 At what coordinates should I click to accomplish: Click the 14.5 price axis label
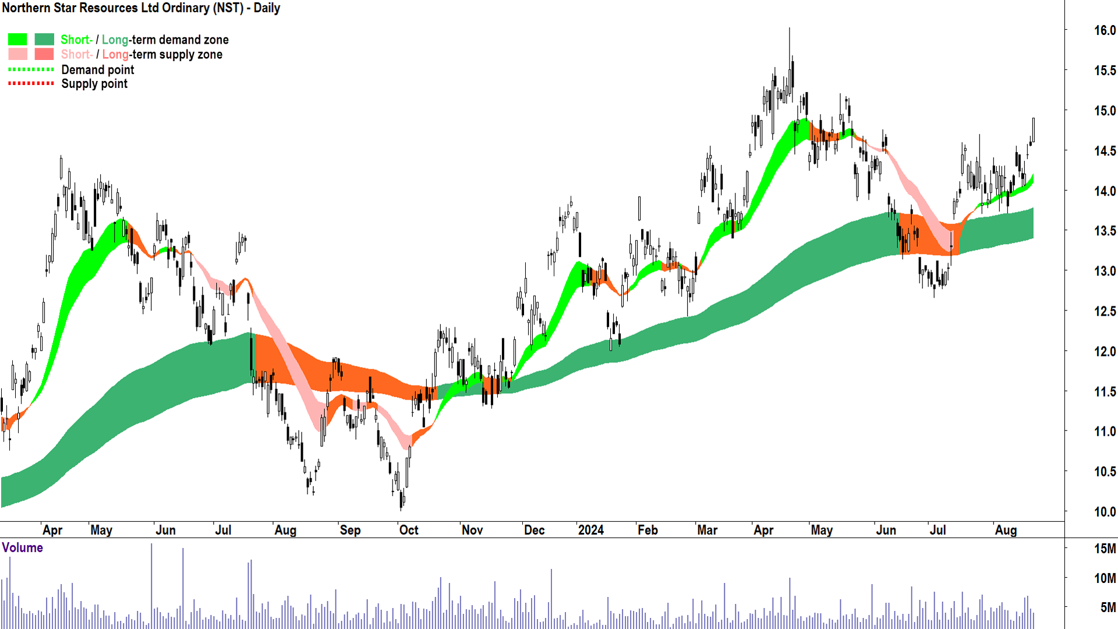pyautogui.click(x=1105, y=151)
